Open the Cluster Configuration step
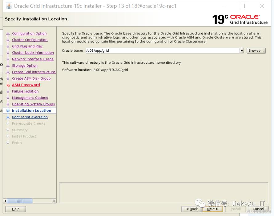The image size is (274, 216). tap(30, 40)
